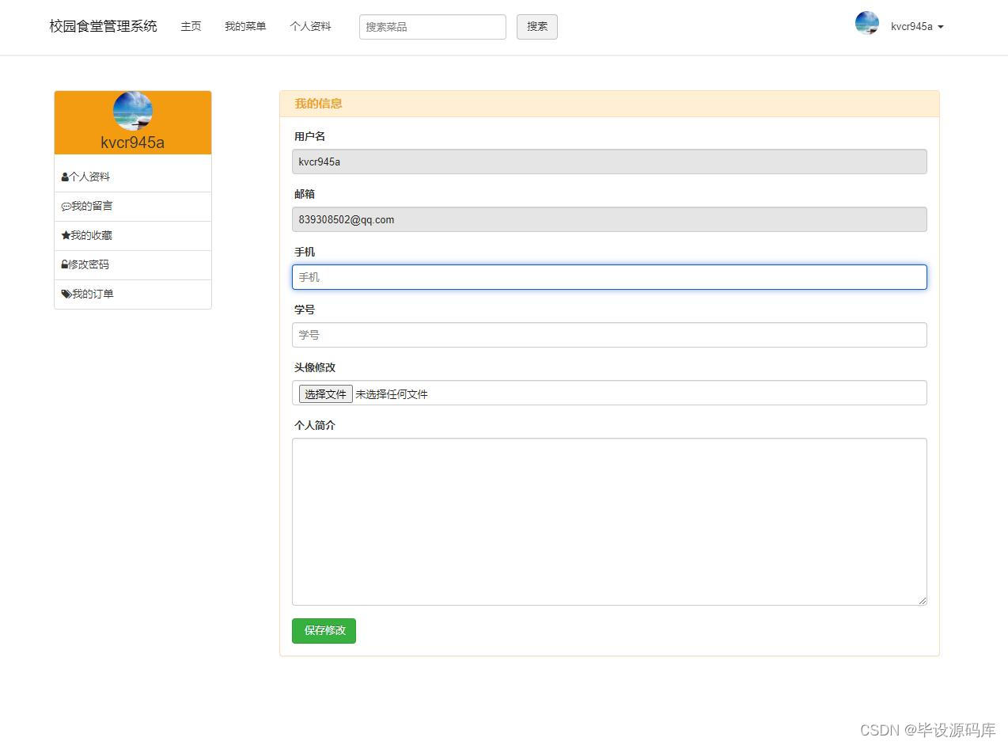Click the 校园食堂管理系统 brand link

tap(103, 26)
